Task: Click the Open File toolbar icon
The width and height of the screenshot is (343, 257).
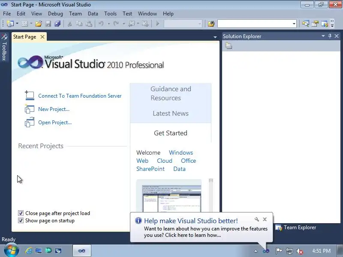Action: click(39, 24)
